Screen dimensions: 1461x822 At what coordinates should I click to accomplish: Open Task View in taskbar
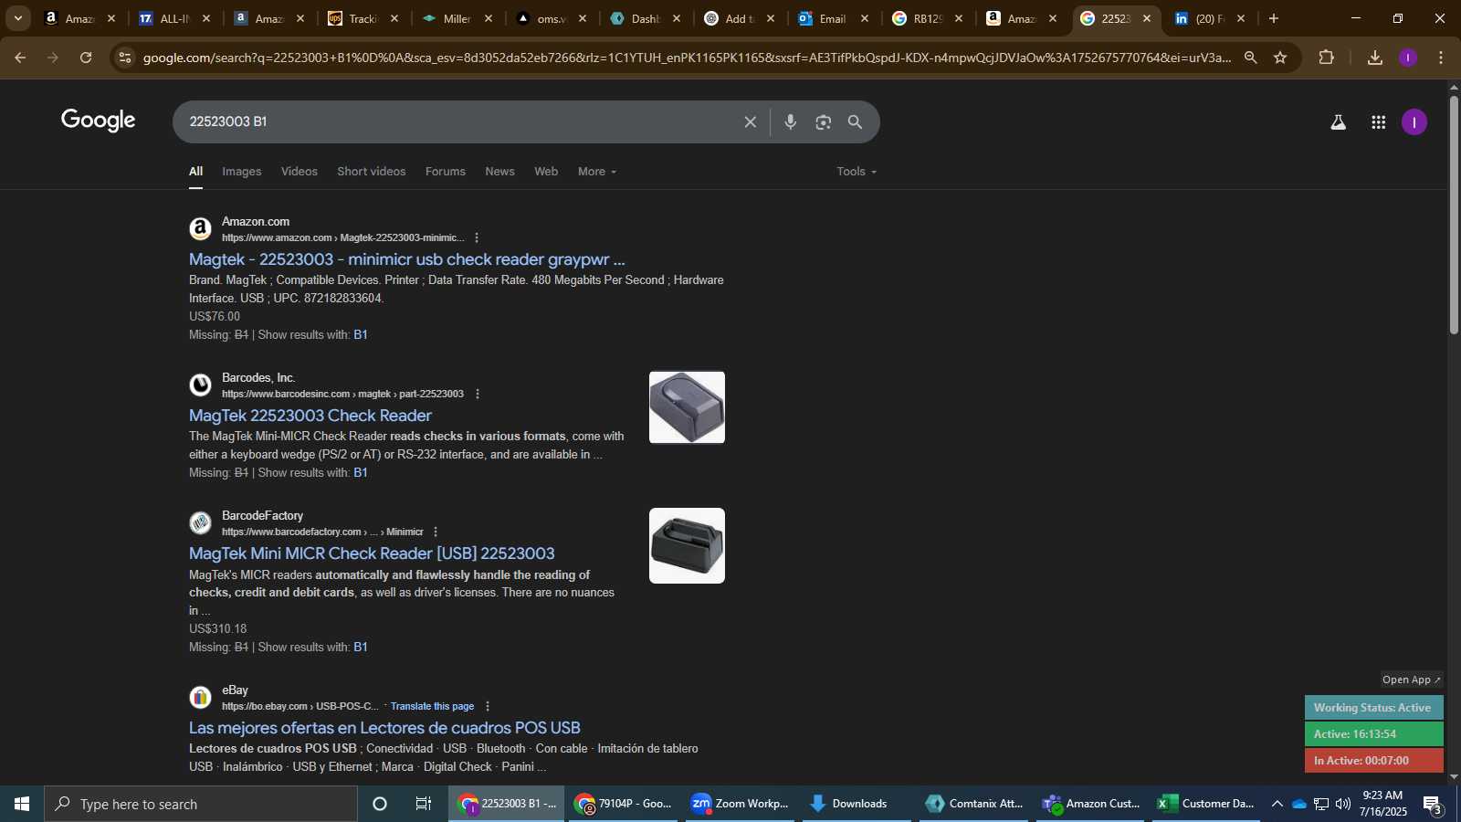pos(423,804)
